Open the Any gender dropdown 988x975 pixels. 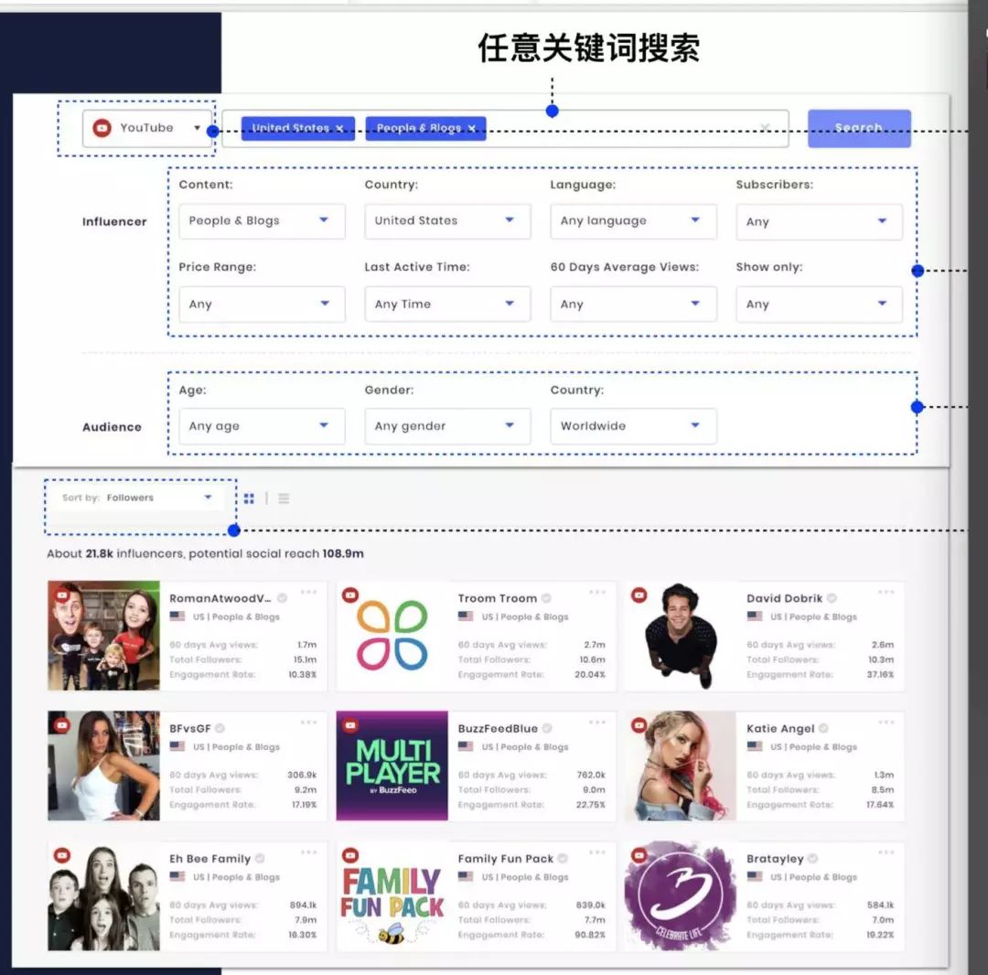(447, 426)
